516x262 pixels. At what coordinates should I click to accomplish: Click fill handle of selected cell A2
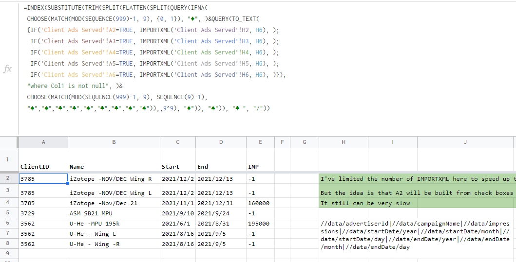(x=68, y=183)
